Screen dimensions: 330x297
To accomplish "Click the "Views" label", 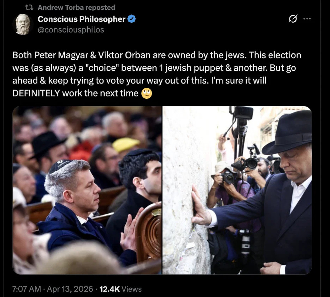I will [x=131, y=289].
